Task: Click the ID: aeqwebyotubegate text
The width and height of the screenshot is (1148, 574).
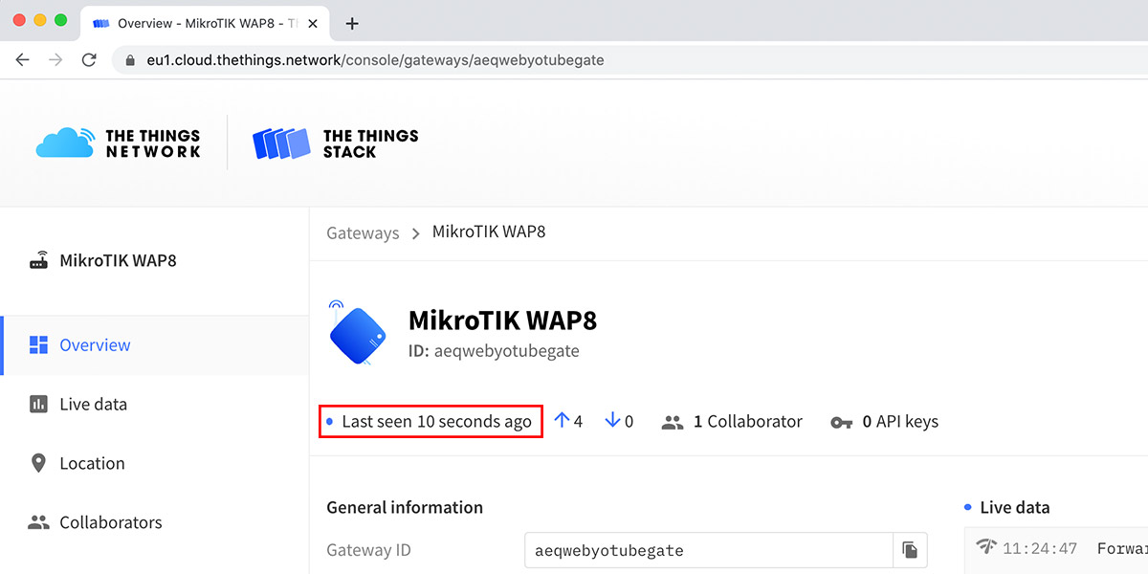Action: pyautogui.click(x=494, y=351)
